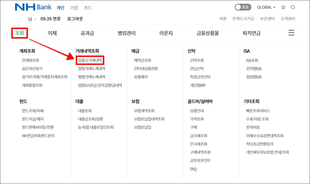Select 일일거래누계내역 menu item
The height and width of the screenshot is (184, 310).
[x=91, y=69]
